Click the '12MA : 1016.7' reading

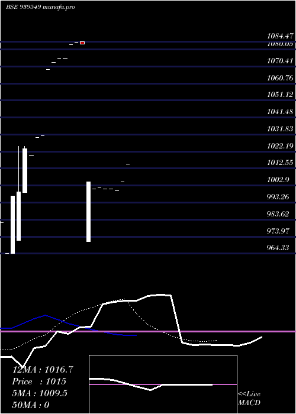43,370
